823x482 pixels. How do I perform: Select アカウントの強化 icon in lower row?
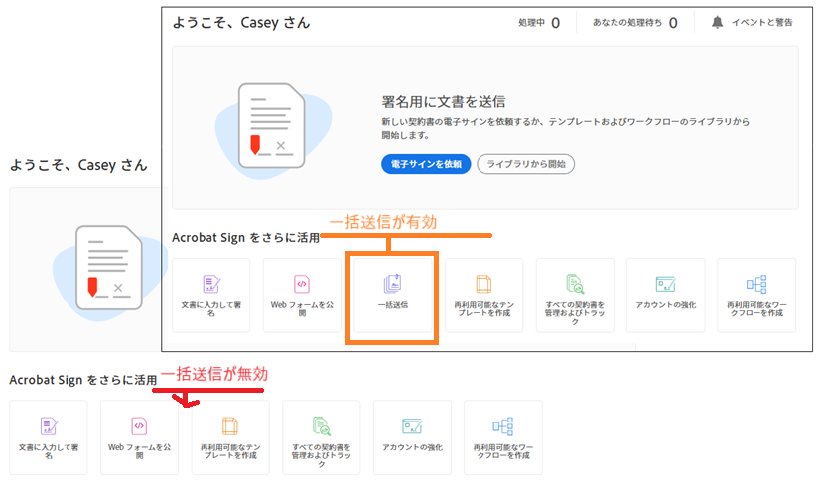click(x=412, y=425)
